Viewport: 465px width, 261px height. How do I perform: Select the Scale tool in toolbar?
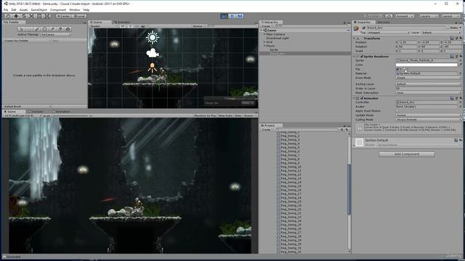coord(32,16)
